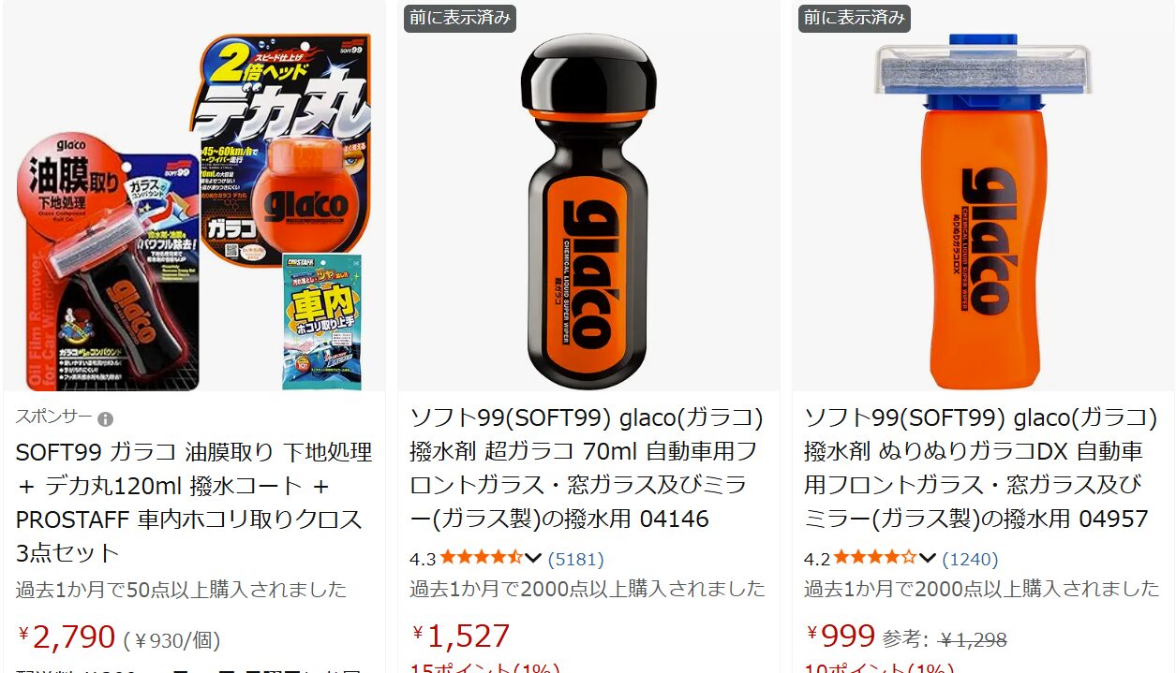Click the ¥1,527 price

[x=461, y=636]
